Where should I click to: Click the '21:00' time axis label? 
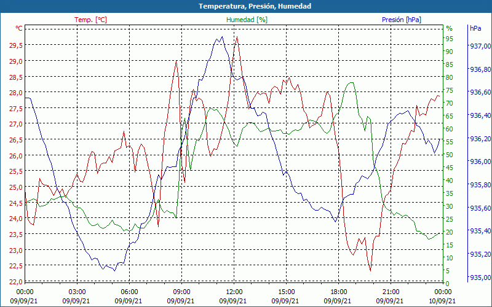point(391,292)
